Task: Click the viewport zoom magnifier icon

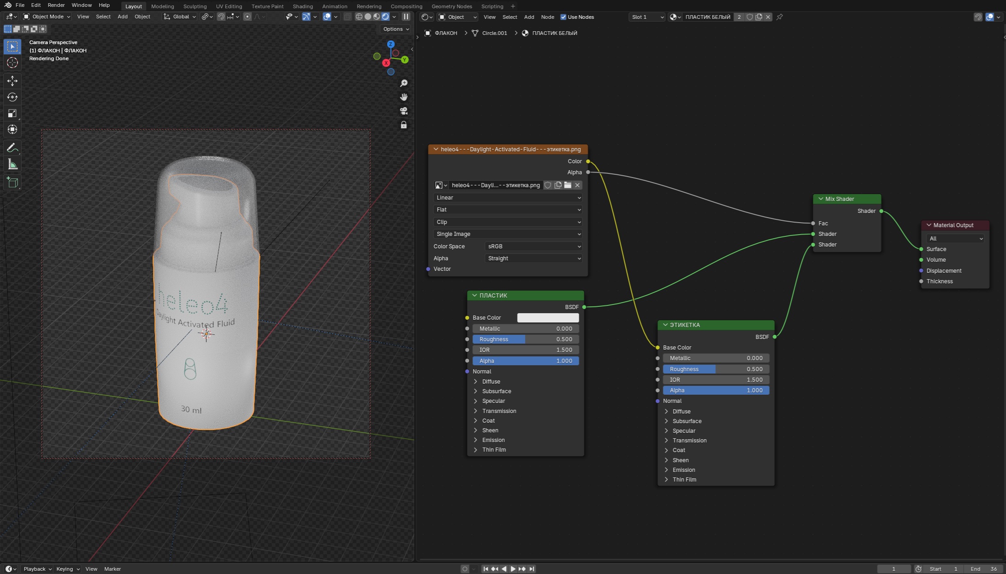Action: tap(404, 83)
